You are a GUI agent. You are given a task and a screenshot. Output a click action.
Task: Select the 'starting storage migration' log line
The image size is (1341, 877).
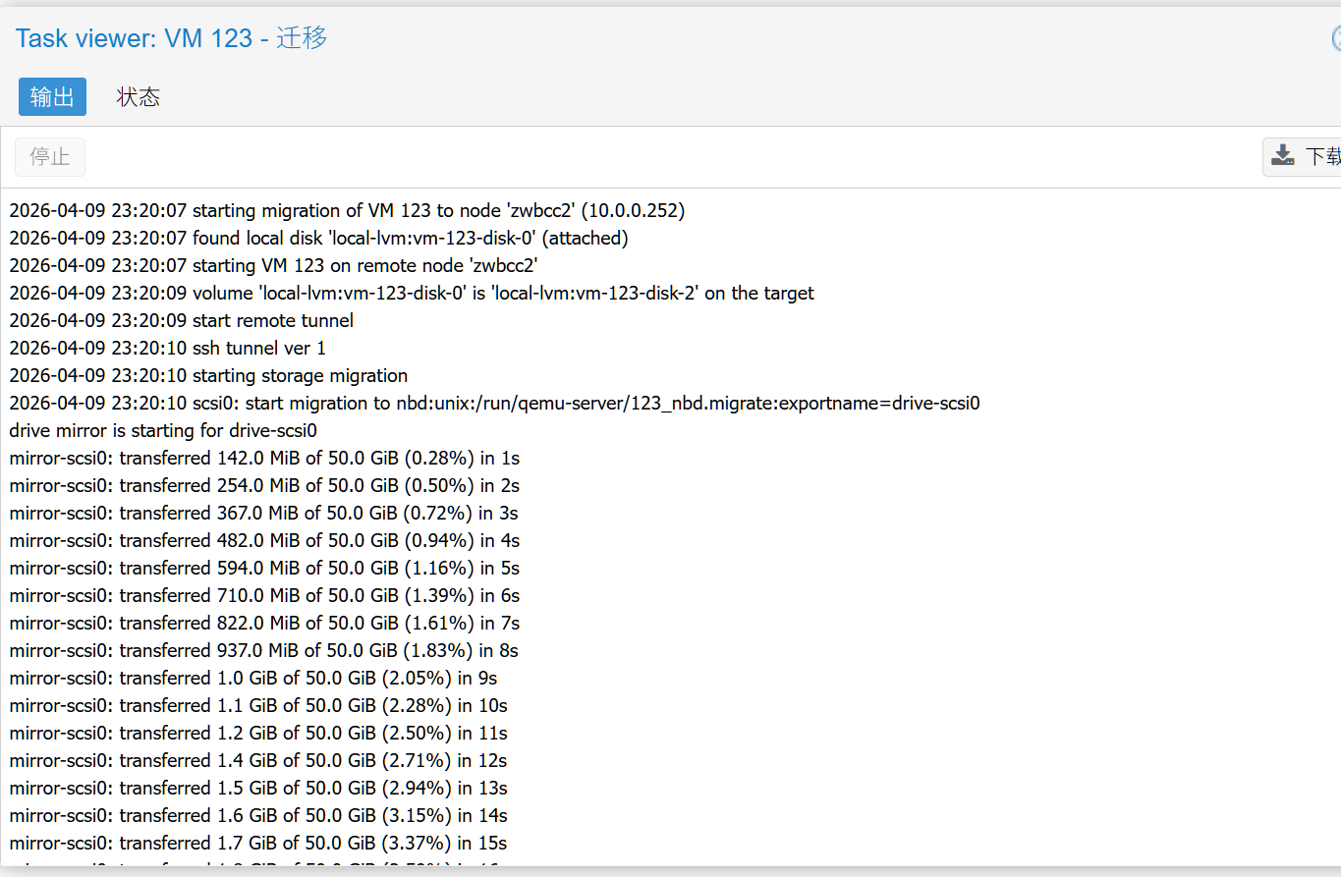tap(208, 375)
